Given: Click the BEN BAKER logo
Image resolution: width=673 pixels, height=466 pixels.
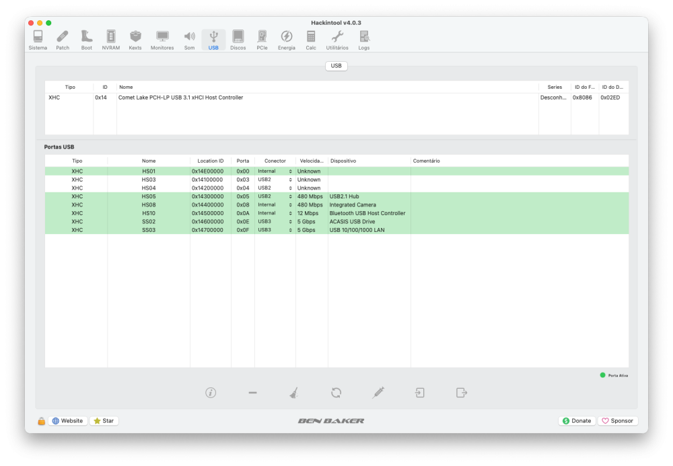Looking at the screenshot, I should pos(331,421).
